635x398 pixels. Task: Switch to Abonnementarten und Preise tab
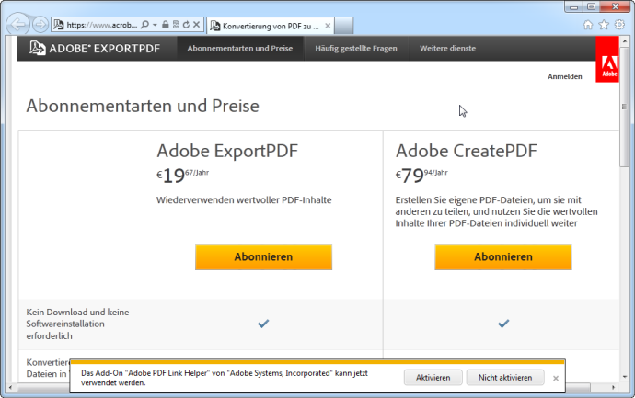240,48
